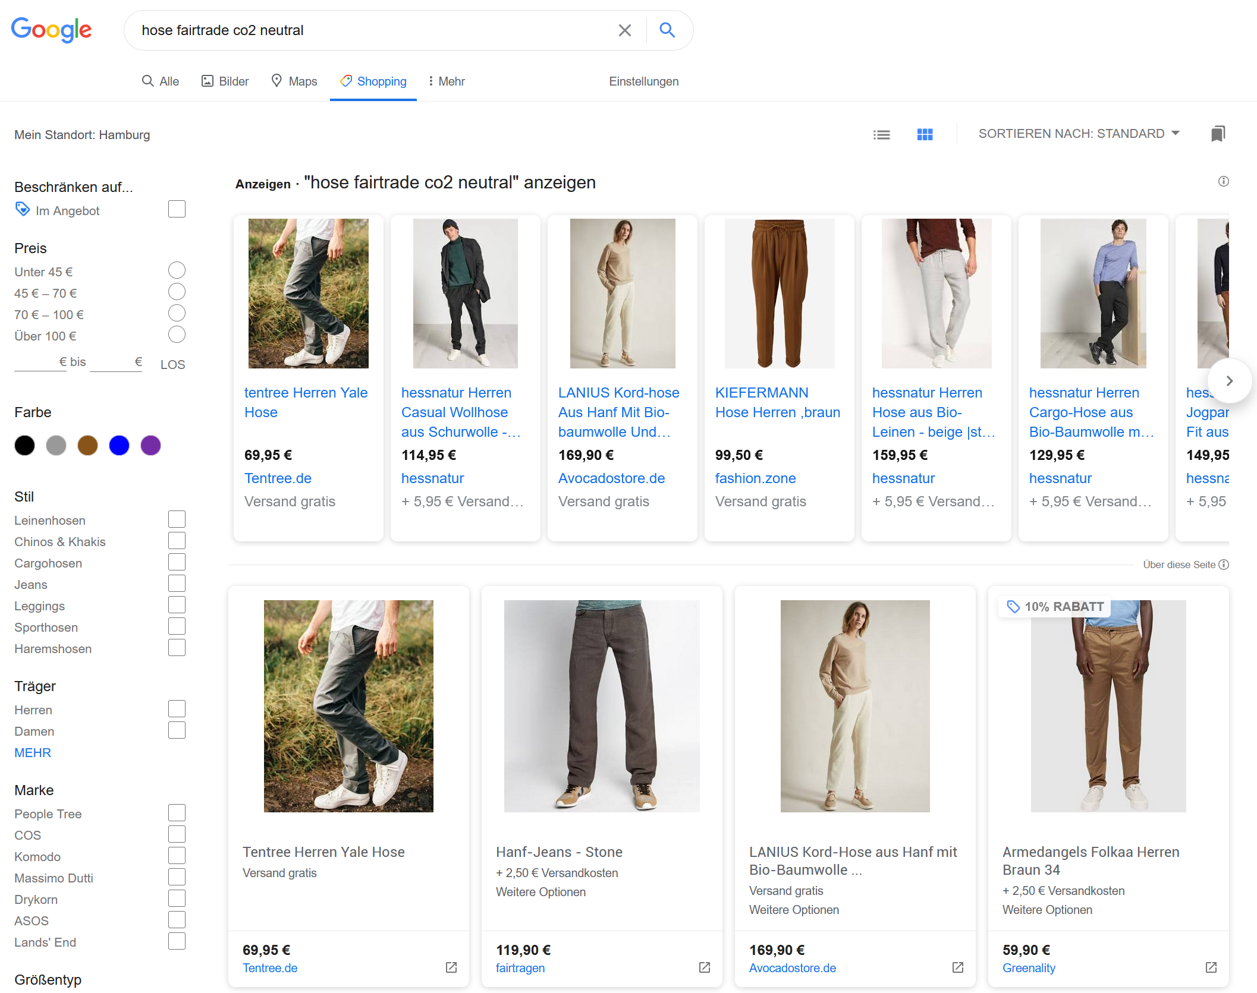
Task: Select price range Über 100 €
Action: click(177, 335)
